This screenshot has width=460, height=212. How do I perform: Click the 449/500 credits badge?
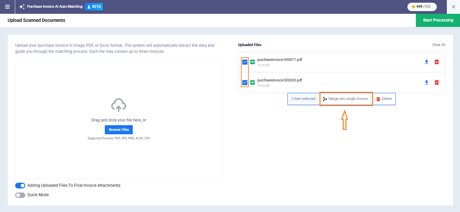click(x=422, y=7)
